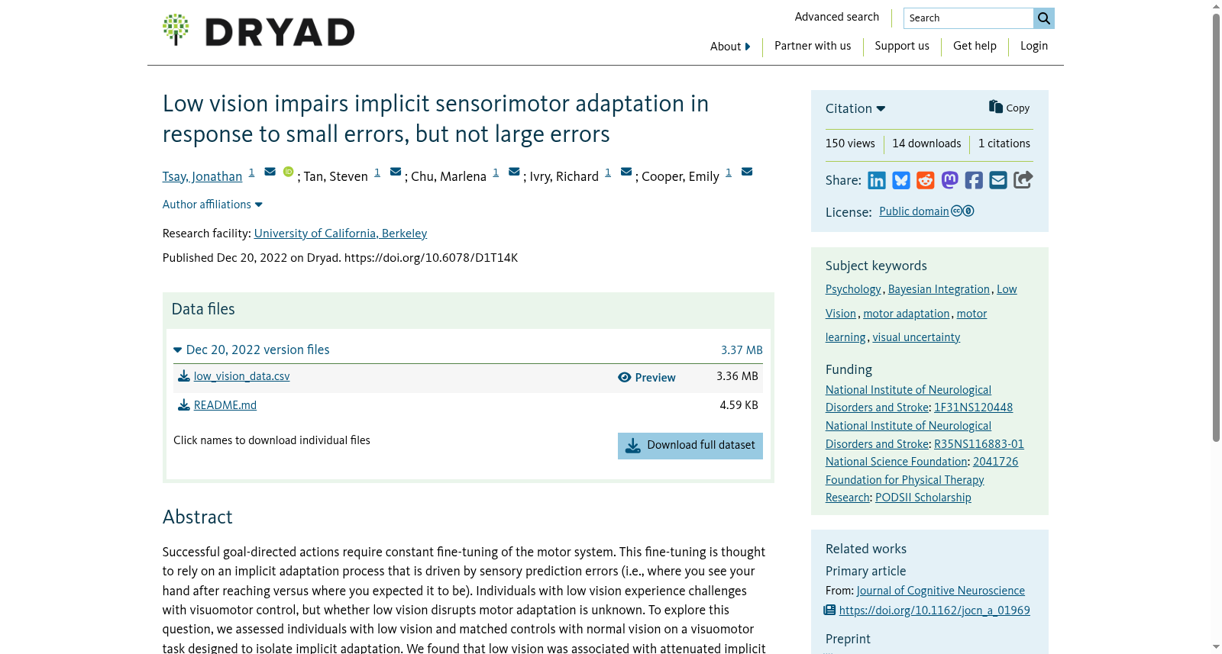Expand Author affiliations section
Screen dimensions: 1222x654
pyautogui.click(x=212, y=205)
